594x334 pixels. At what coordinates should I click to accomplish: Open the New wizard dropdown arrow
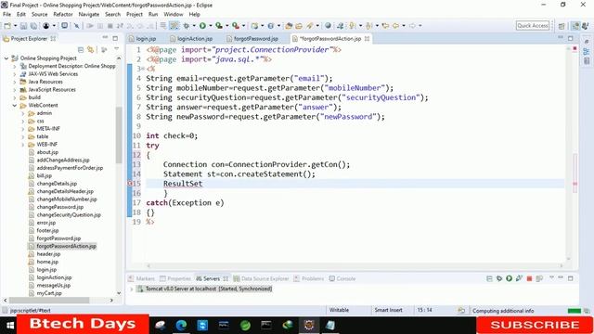click(15, 26)
